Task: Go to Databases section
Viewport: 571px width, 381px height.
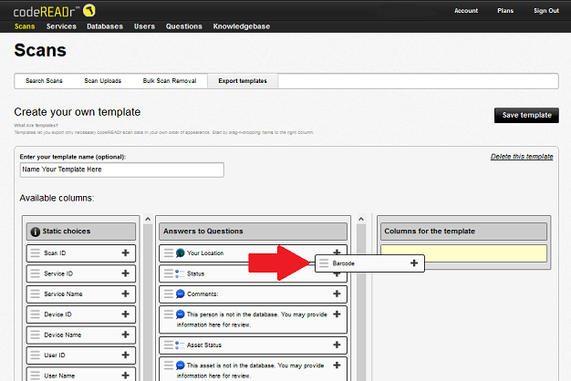Action: pos(105,26)
